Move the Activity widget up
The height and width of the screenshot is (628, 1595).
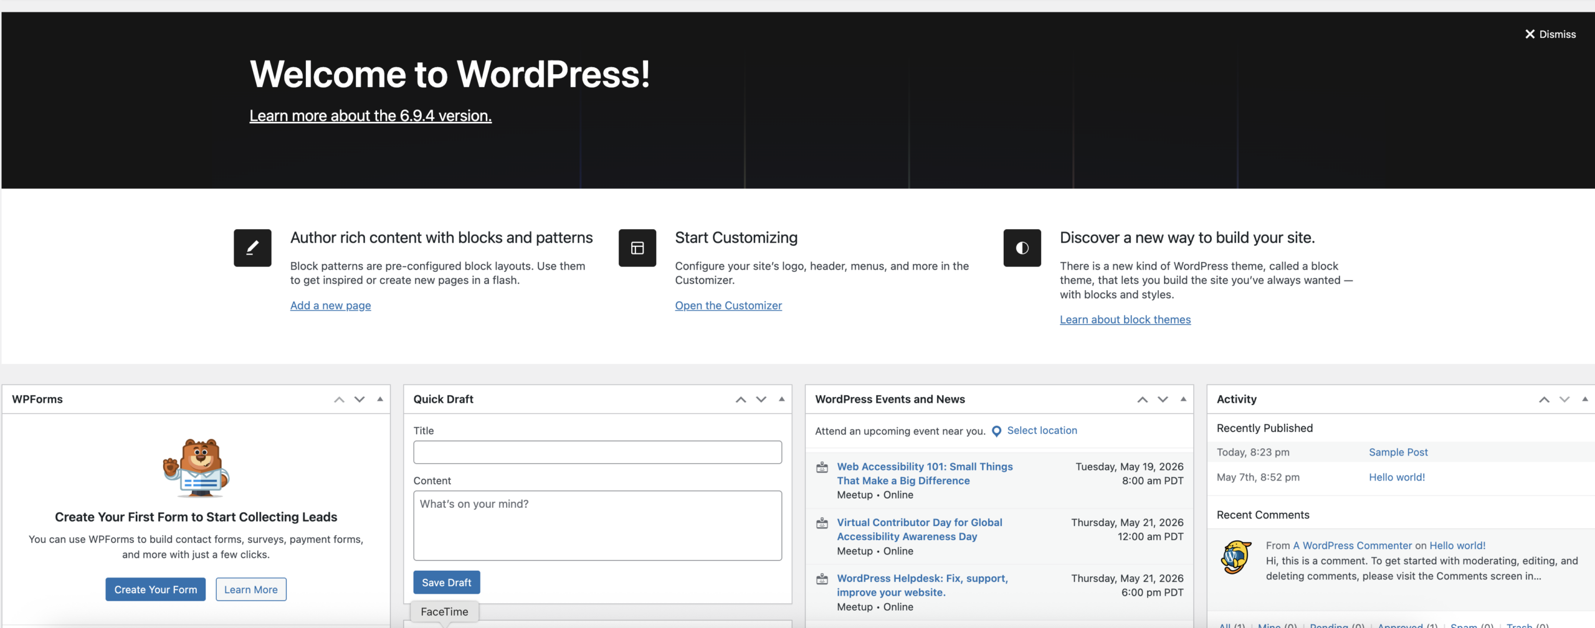[1544, 400]
